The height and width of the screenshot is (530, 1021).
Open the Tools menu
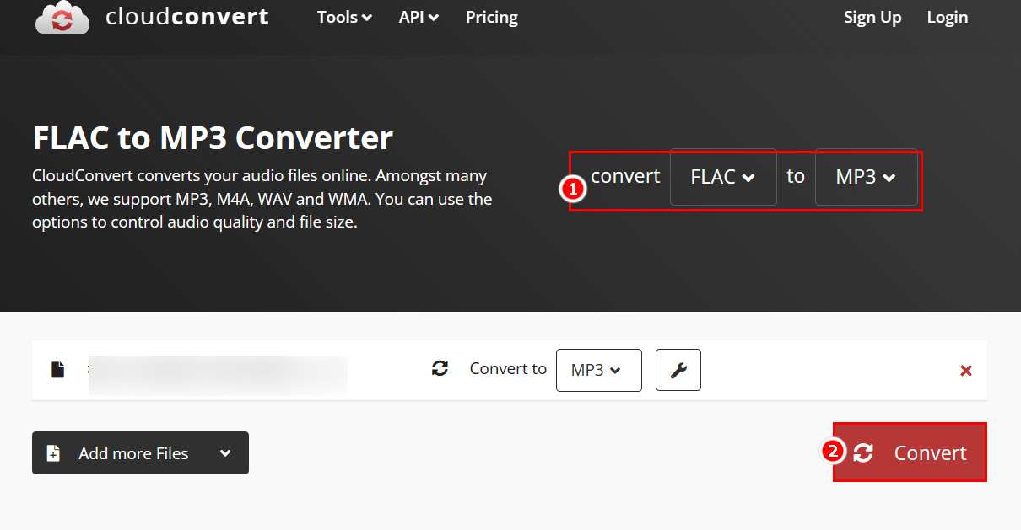(x=344, y=17)
